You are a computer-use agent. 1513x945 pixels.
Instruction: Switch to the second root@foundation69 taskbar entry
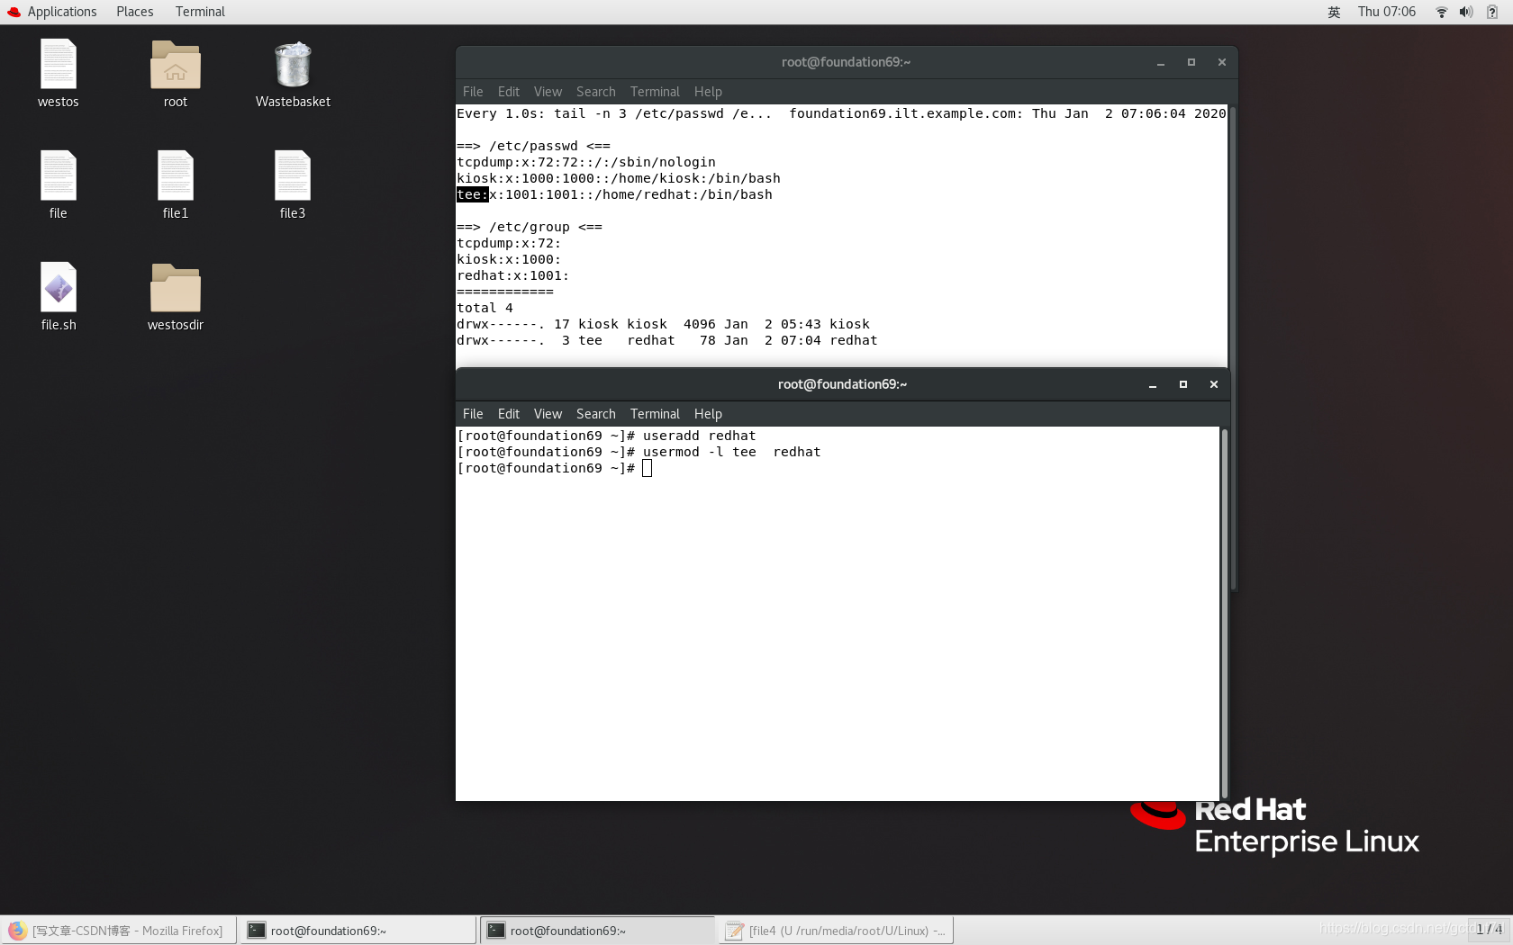pyautogui.click(x=598, y=931)
